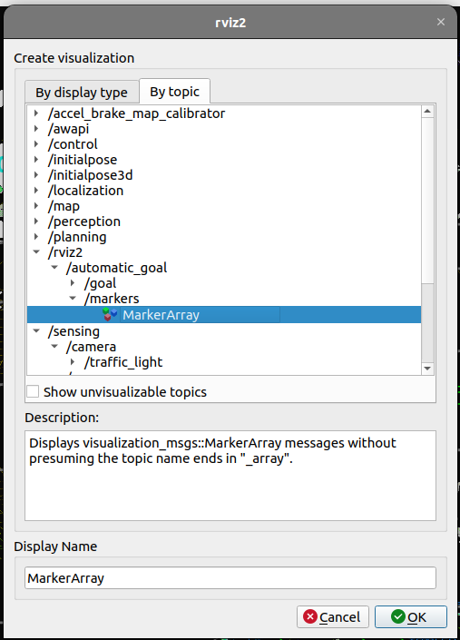The height and width of the screenshot is (640, 460).
Task: Collapse the /markers node
Action: click(73, 299)
